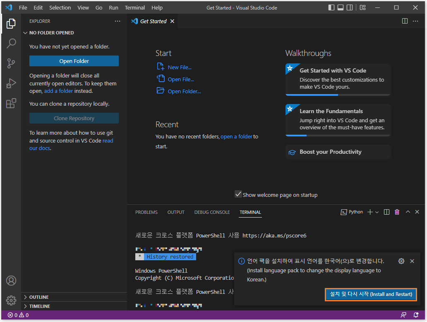Toggle secondary side bar layout icon

click(350, 7)
